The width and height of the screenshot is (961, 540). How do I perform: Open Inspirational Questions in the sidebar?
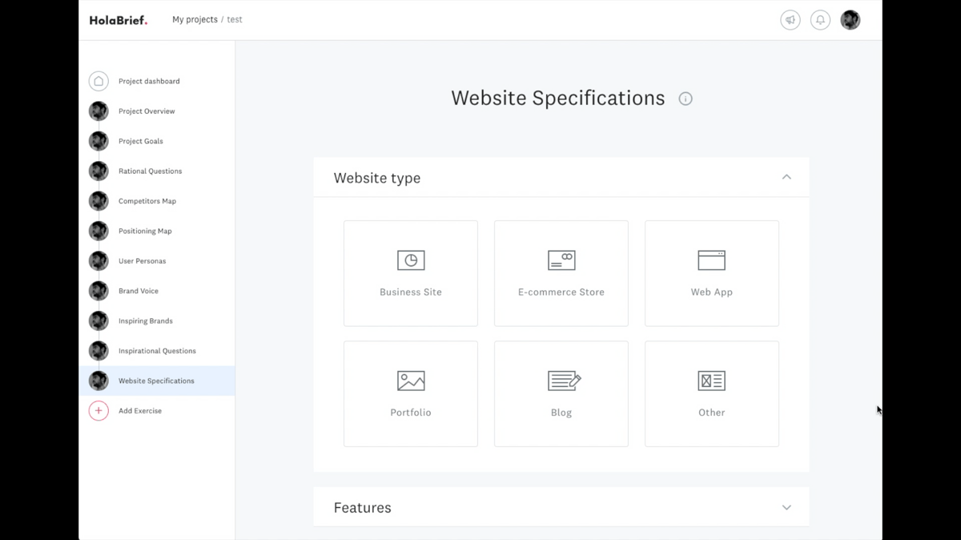coord(157,351)
